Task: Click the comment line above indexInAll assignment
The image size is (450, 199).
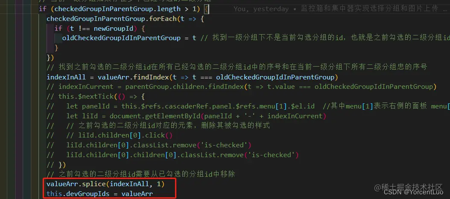Action: 237,67
